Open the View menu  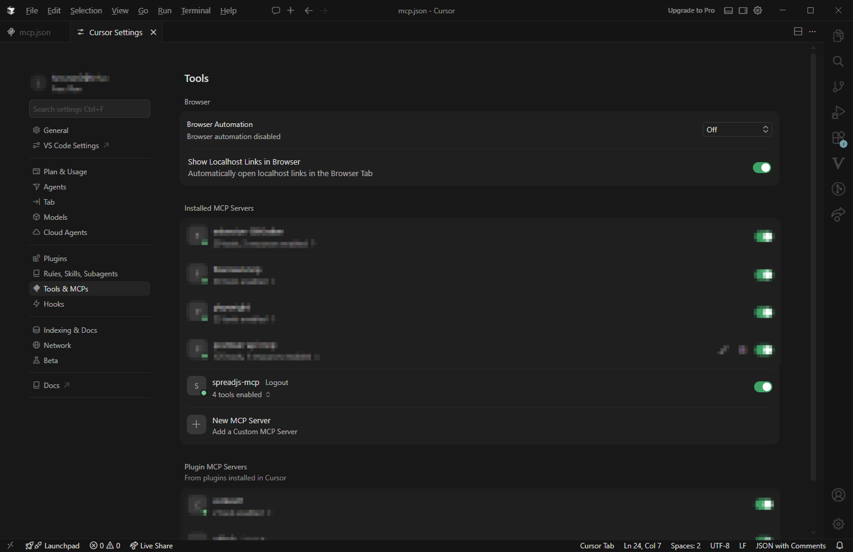pos(120,10)
